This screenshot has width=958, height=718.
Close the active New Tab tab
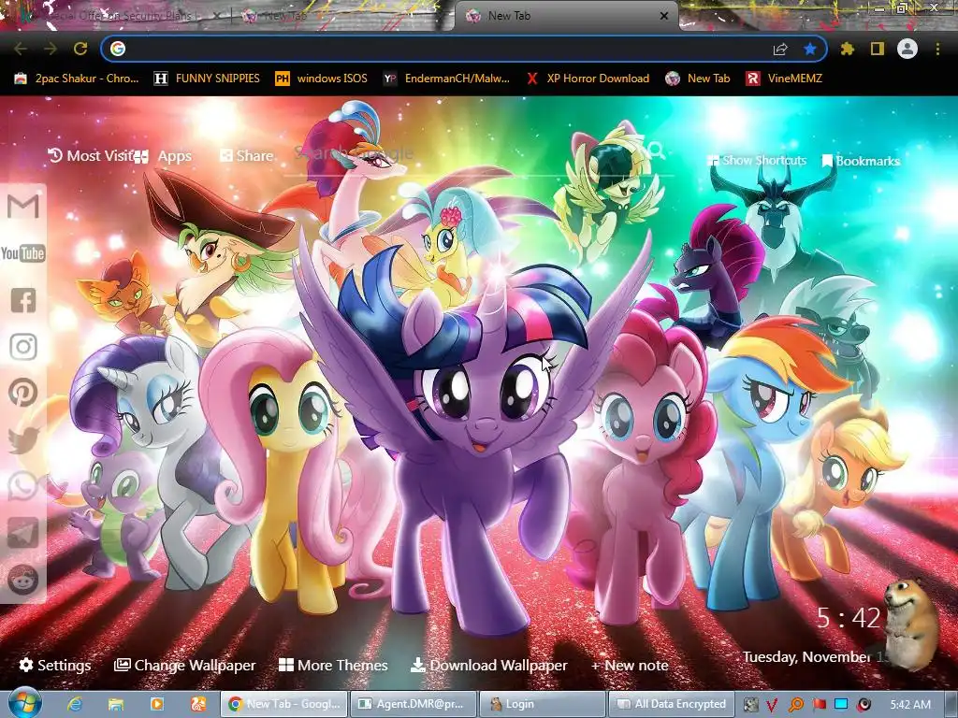(663, 16)
